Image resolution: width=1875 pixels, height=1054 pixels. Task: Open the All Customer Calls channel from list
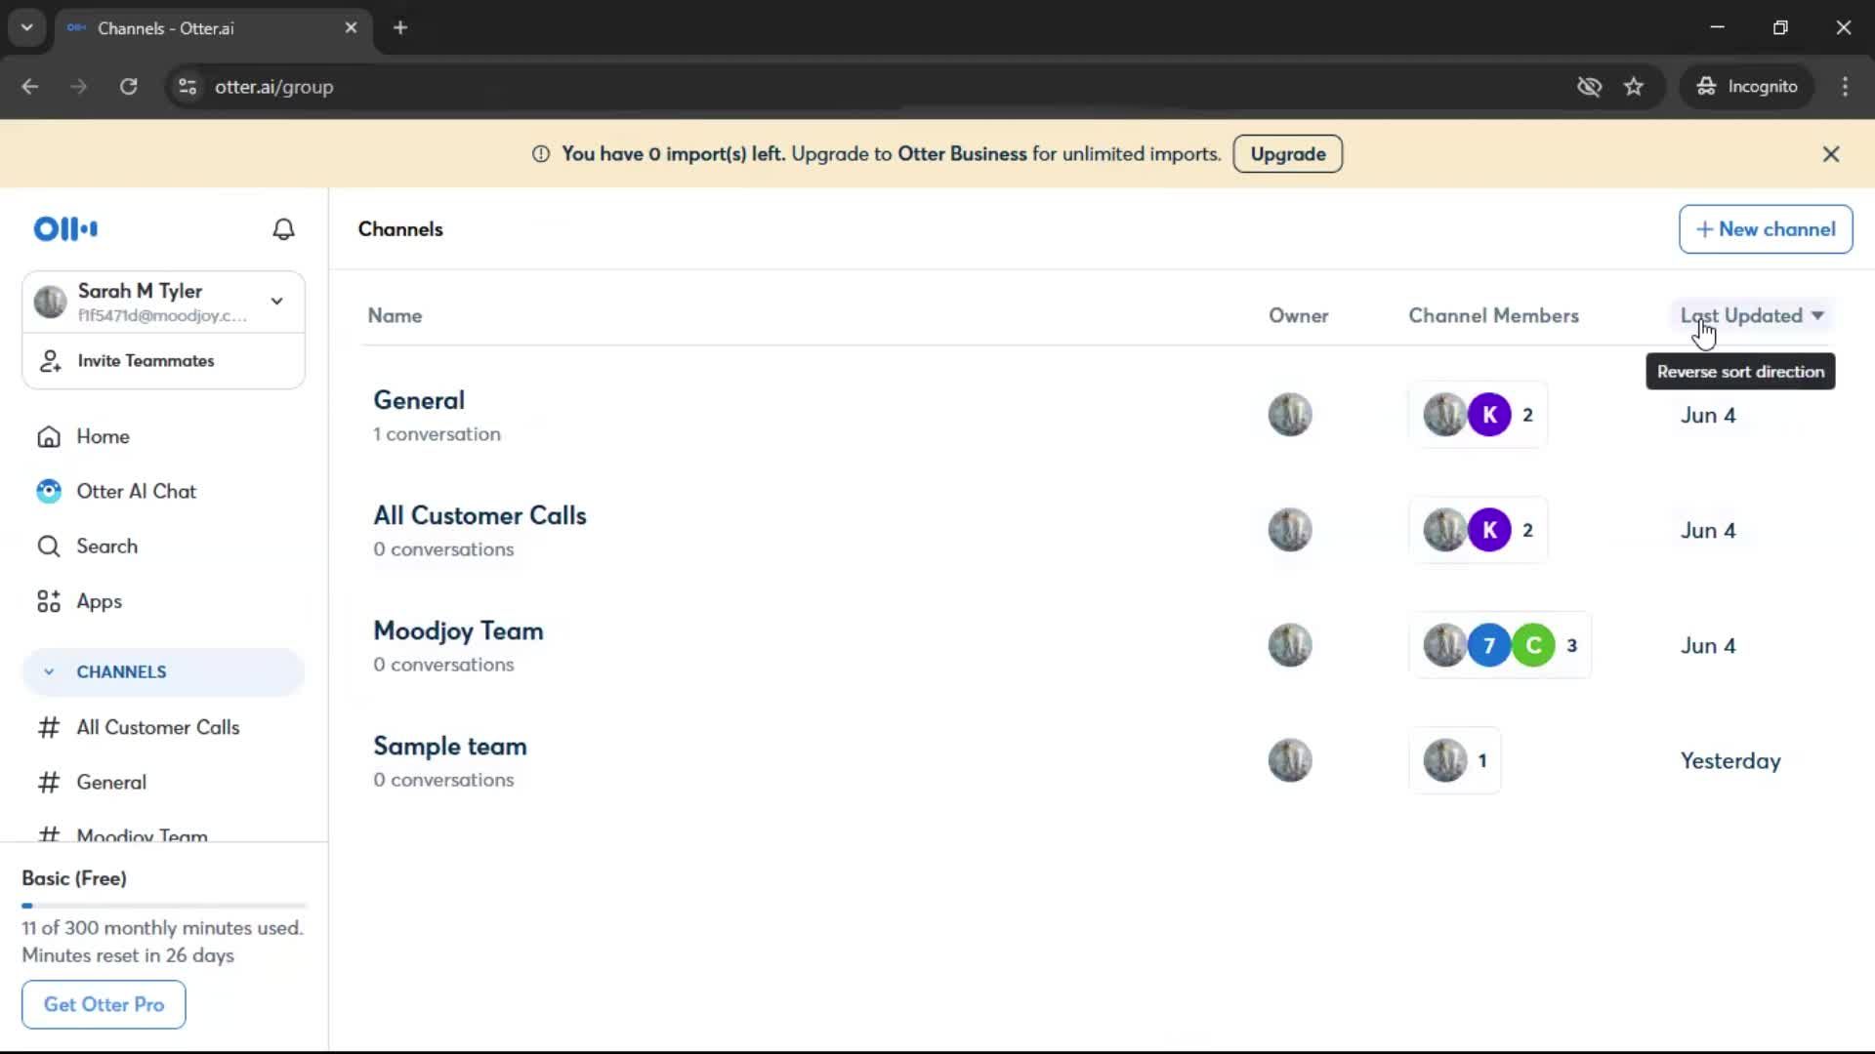point(479,515)
